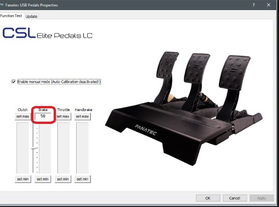Click the Handbrake level bar
The height and width of the screenshot is (207, 279).
[x=82, y=148]
